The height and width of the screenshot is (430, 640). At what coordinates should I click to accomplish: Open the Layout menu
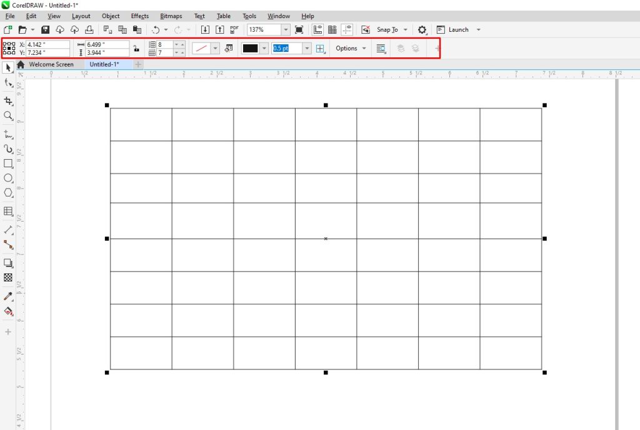tap(81, 16)
